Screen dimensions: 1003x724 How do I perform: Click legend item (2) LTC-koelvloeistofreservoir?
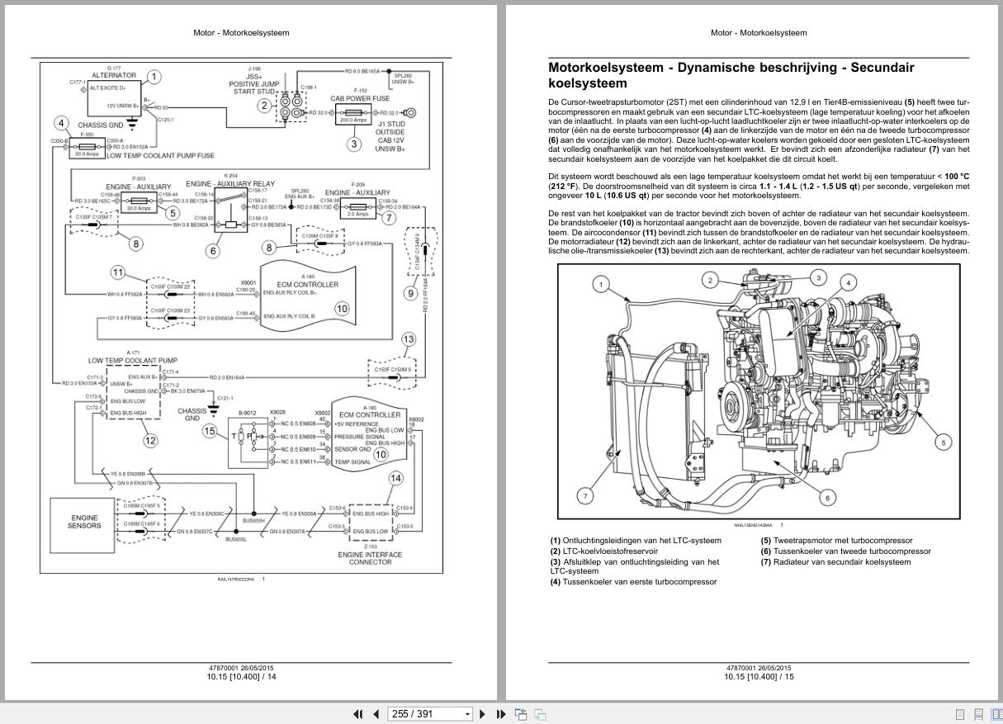coord(604,551)
